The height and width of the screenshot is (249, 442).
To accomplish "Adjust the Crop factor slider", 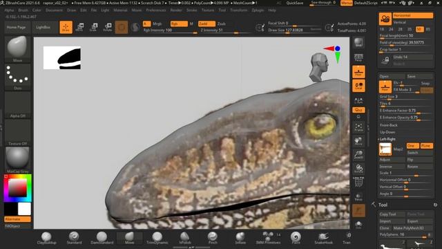I will point(406,50).
